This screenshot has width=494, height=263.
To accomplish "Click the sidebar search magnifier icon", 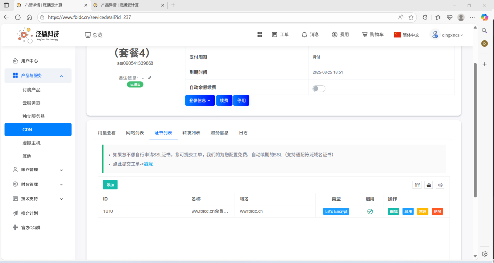I will (484, 30).
